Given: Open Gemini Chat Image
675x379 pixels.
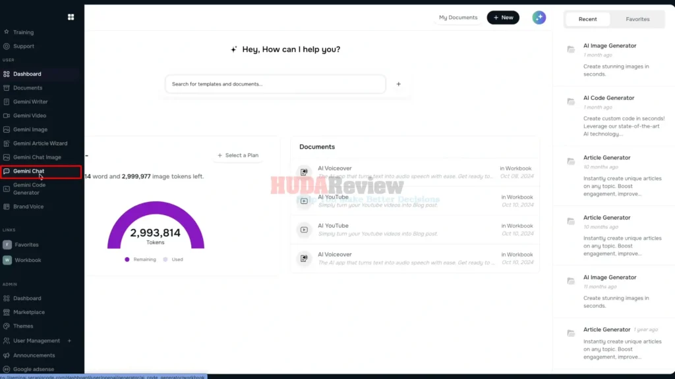Looking at the screenshot, I should point(37,157).
